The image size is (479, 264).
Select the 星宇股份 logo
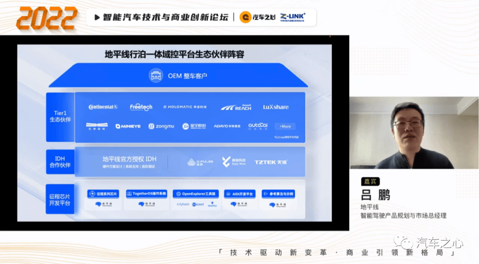194,126
